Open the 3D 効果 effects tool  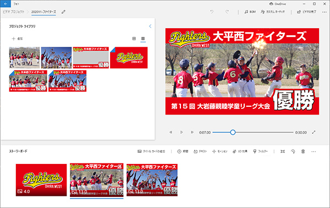click(240, 151)
